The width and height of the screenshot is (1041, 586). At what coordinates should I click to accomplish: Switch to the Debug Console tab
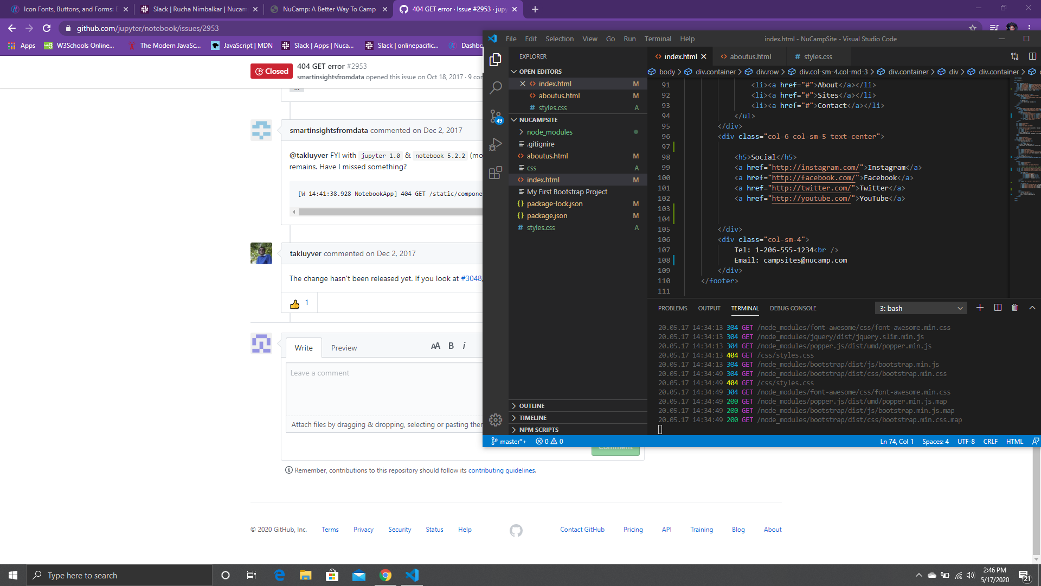click(x=793, y=308)
